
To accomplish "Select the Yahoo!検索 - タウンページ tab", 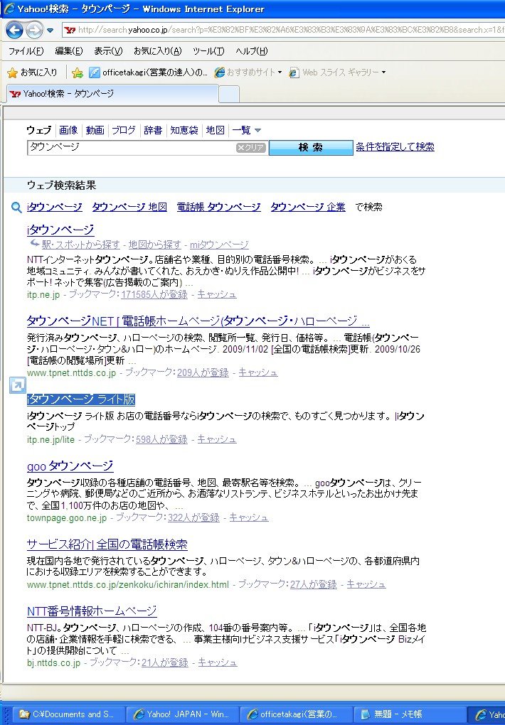I will click(112, 94).
